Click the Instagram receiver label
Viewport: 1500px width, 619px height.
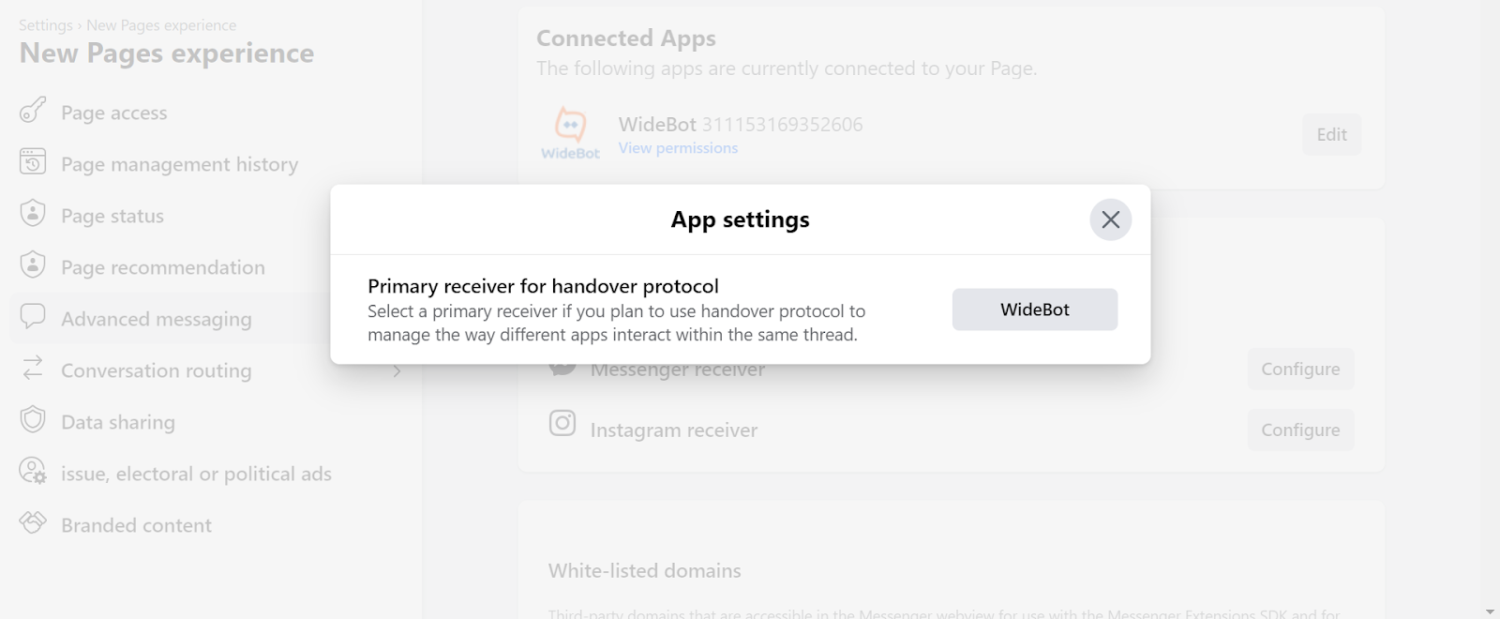[674, 430]
